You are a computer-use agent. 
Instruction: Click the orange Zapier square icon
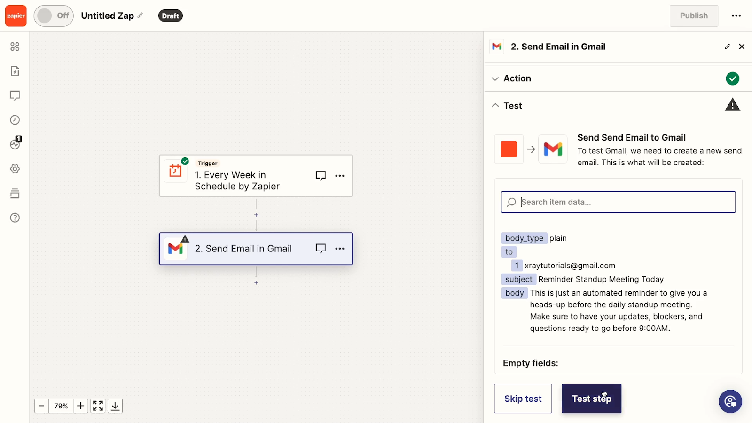click(509, 149)
